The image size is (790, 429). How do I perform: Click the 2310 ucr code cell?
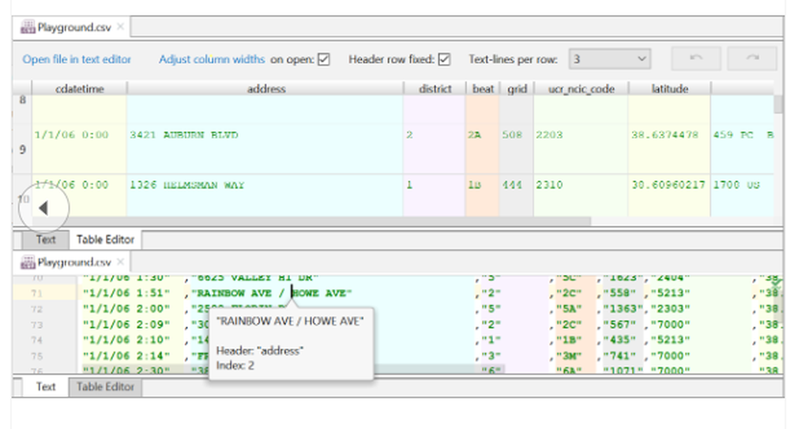(581, 196)
